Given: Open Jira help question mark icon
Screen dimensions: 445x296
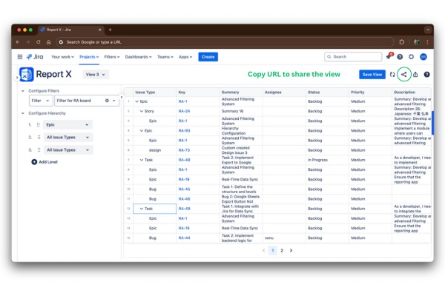Looking at the screenshot, I should coord(400,57).
